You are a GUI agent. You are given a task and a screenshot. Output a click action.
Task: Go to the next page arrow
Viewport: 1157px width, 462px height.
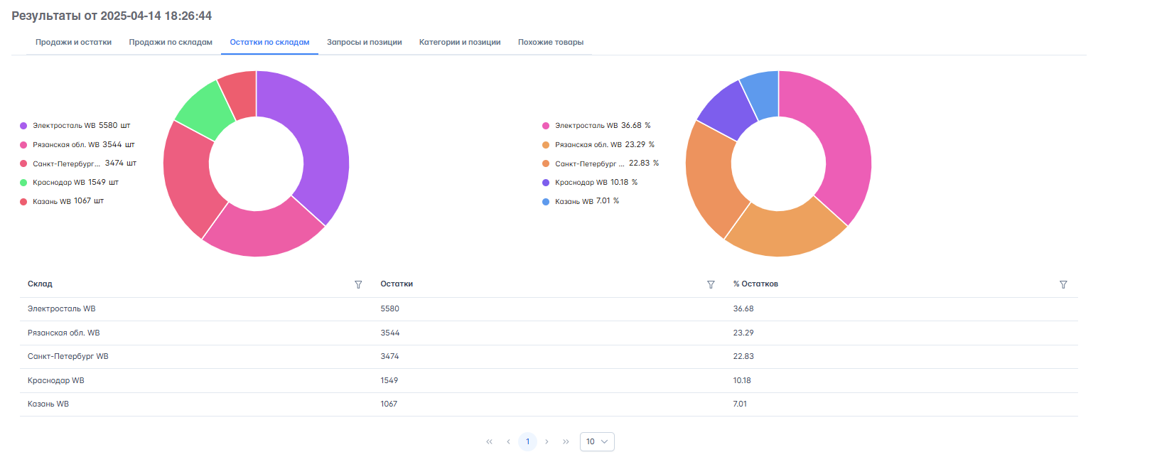coord(547,441)
